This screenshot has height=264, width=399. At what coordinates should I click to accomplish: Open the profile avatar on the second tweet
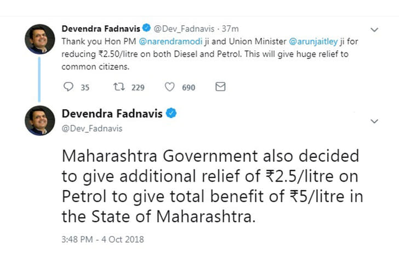39,120
